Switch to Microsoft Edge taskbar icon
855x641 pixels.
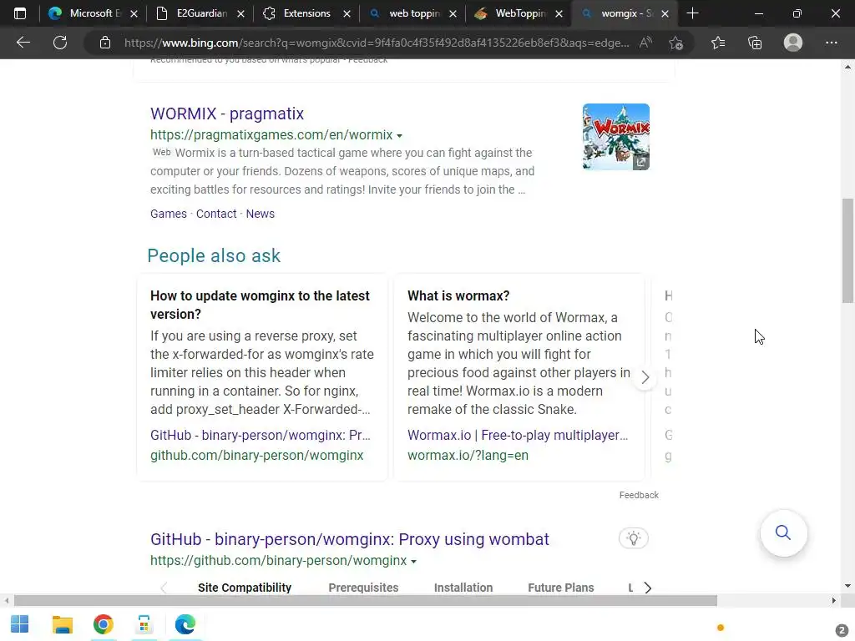pos(185,624)
